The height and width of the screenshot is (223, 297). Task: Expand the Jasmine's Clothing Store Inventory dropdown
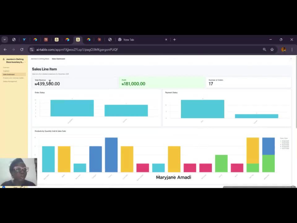pyautogui.click(x=25, y=62)
